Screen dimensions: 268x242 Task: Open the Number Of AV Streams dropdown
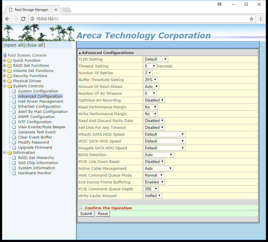click(150, 93)
